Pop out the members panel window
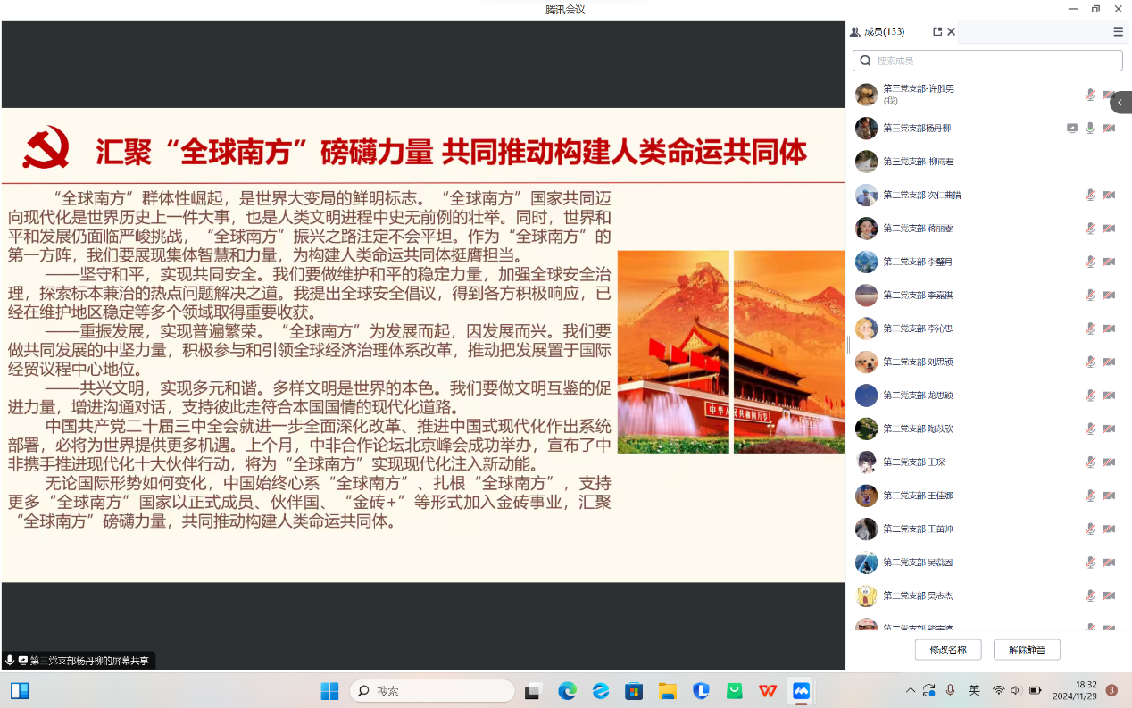 coord(937,31)
